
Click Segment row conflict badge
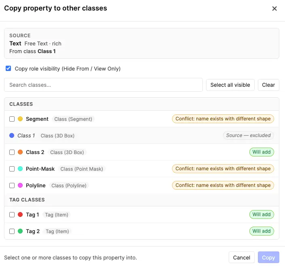pos(223,119)
